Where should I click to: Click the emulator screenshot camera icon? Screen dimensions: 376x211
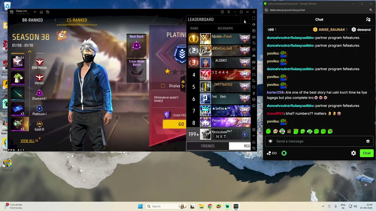pos(254,68)
